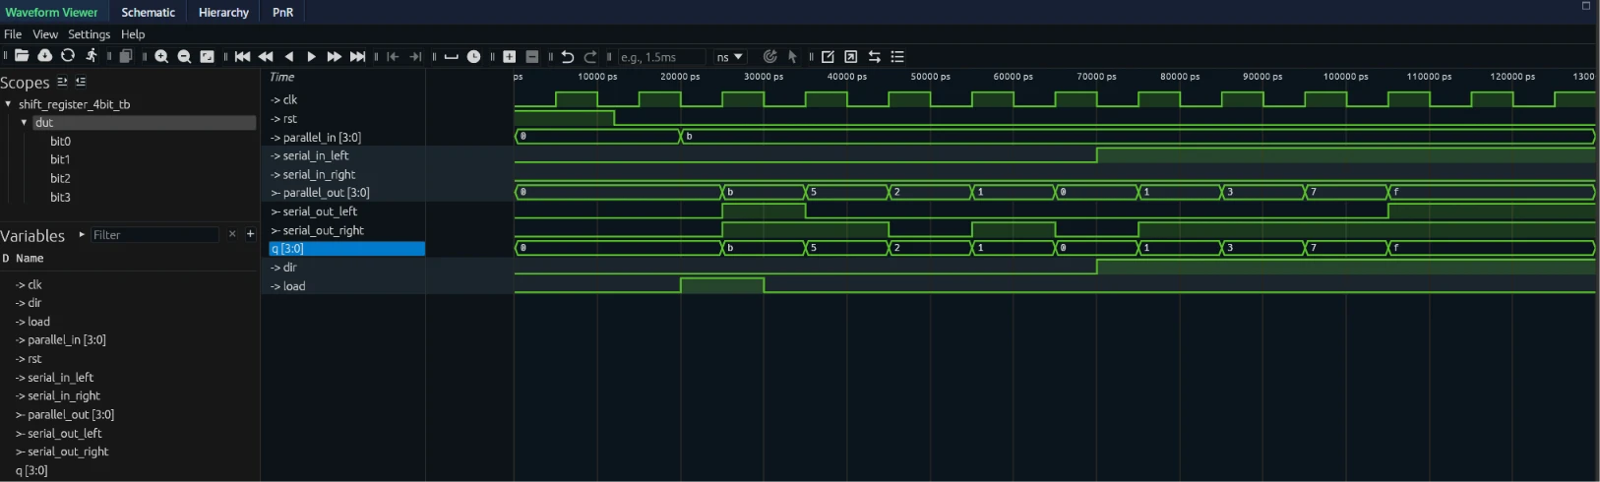Collapse the shift_register_4bit_tb scope
The width and height of the screenshot is (1600, 482).
[x=8, y=103]
